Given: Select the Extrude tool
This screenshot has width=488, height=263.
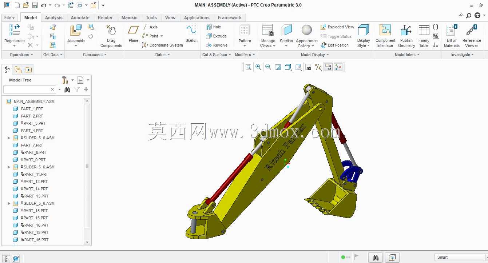Looking at the screenshot, I should point(217,36).
